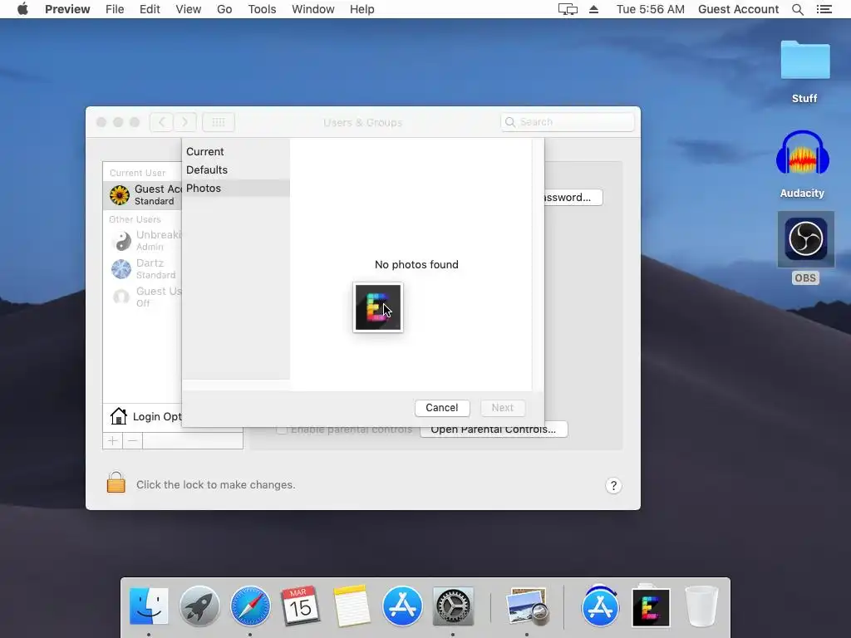Click the Guest Account menu bar item
The image size is (851, 638).
click(x=738, y=9)
